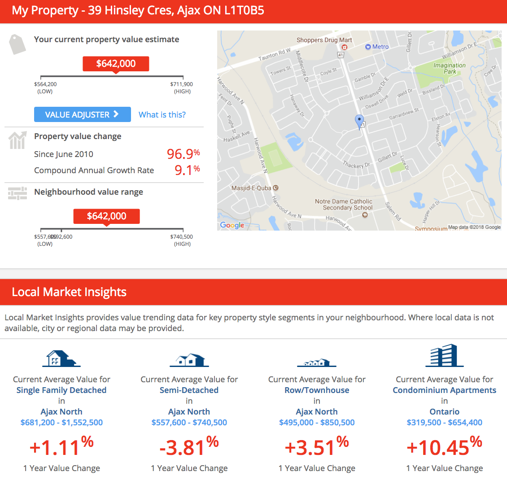Open the Single Family Detached link
This screenshot has width=507, height=489.
(61, 390)
